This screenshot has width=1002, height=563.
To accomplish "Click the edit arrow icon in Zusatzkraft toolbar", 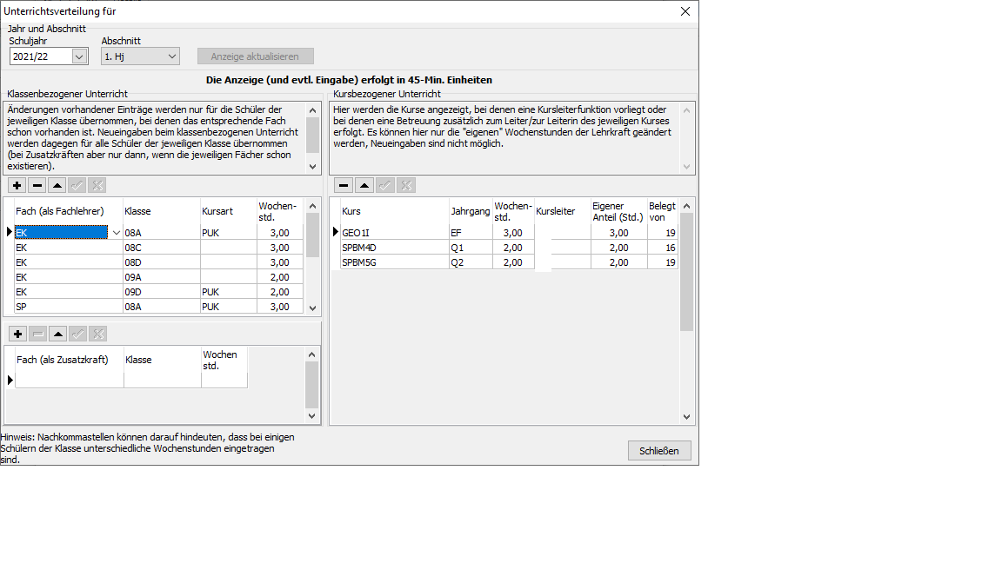I will click(57, 334).
